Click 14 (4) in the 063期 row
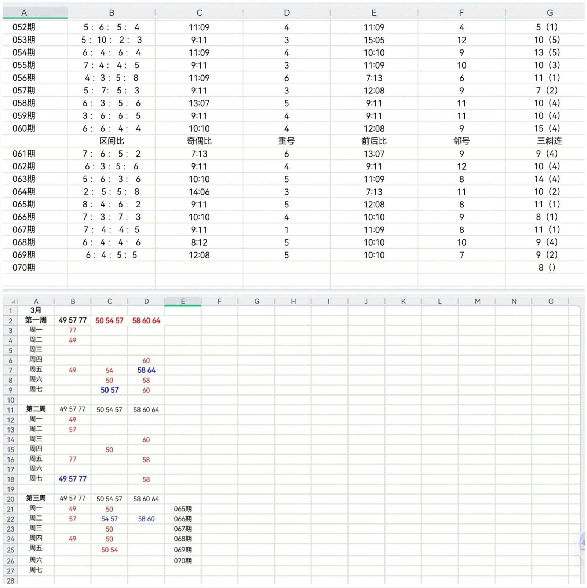Viewport: 587px width, 588px height. (547, 179)
